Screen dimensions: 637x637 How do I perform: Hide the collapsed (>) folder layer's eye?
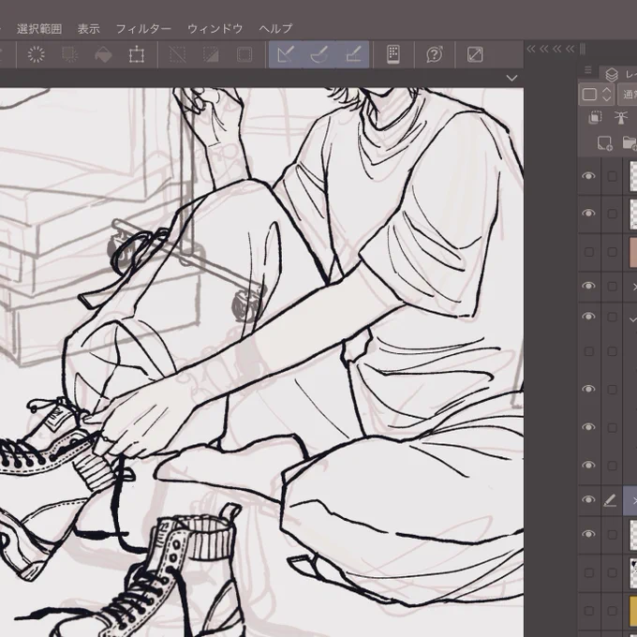click(588, 286)
